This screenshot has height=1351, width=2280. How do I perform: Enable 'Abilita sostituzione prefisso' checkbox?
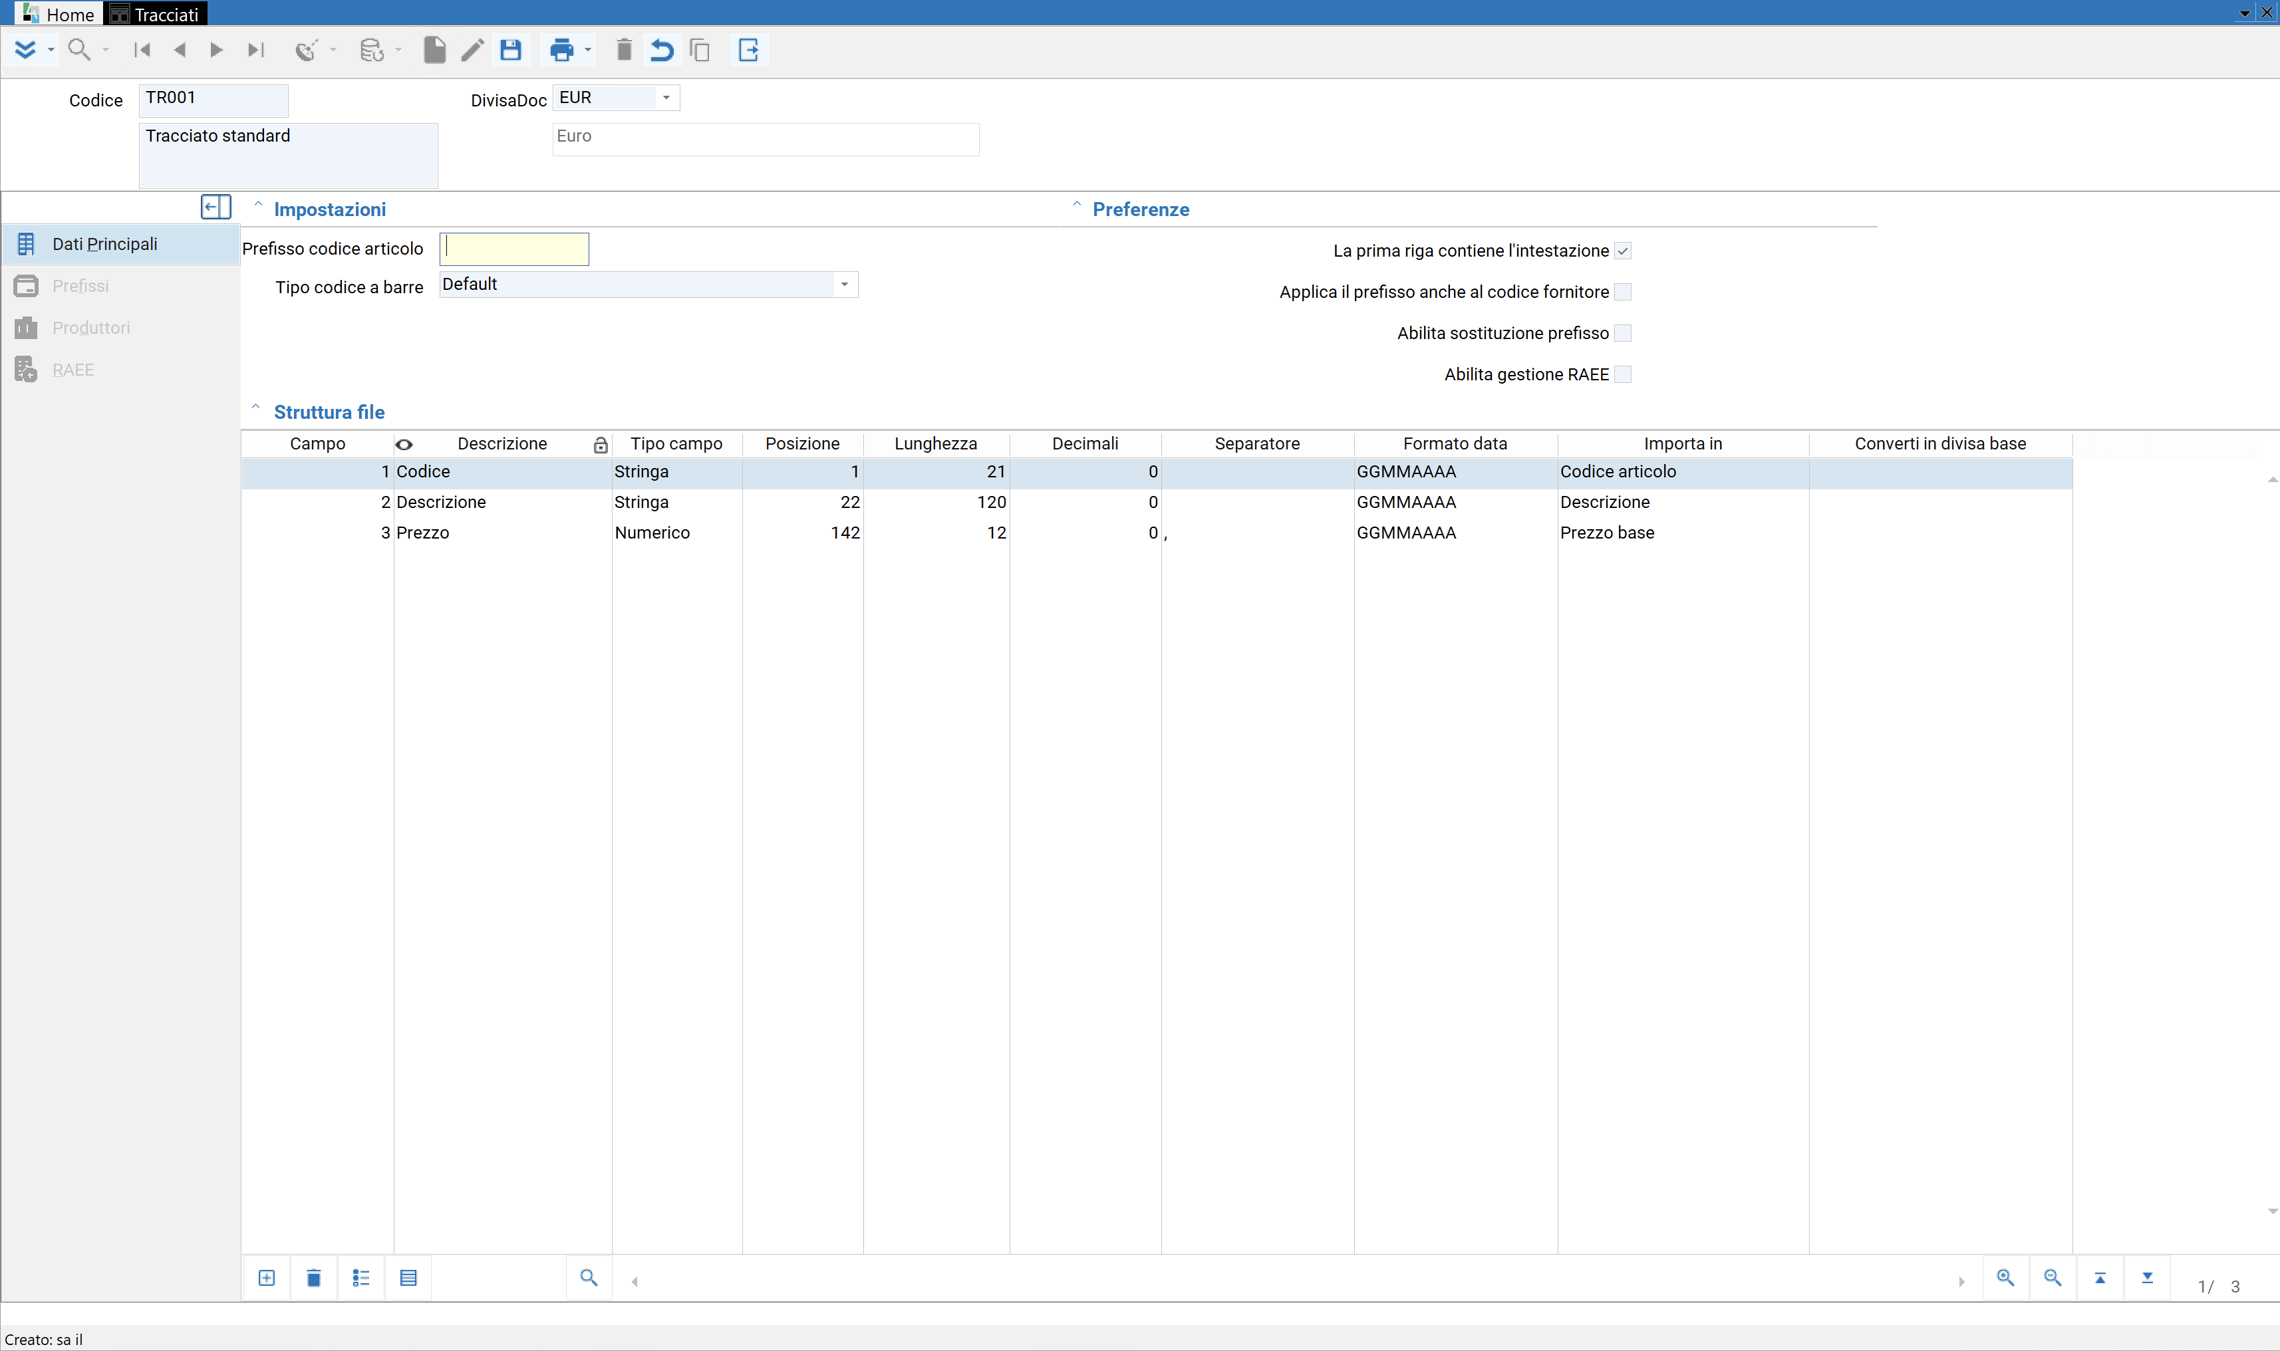1623,333
